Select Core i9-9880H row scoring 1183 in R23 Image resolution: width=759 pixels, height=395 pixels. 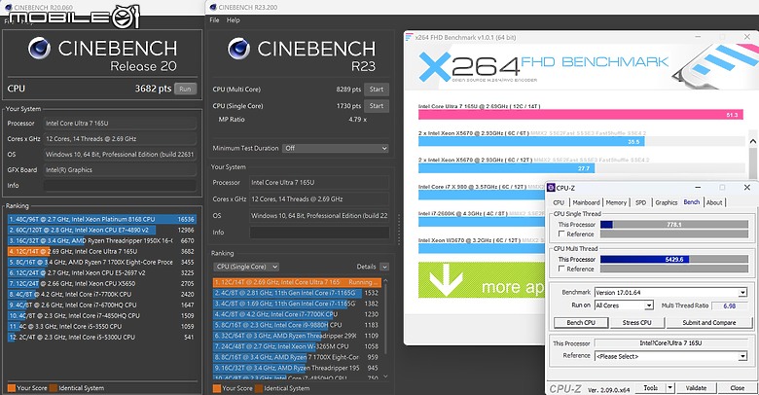[x=297, y=325]
